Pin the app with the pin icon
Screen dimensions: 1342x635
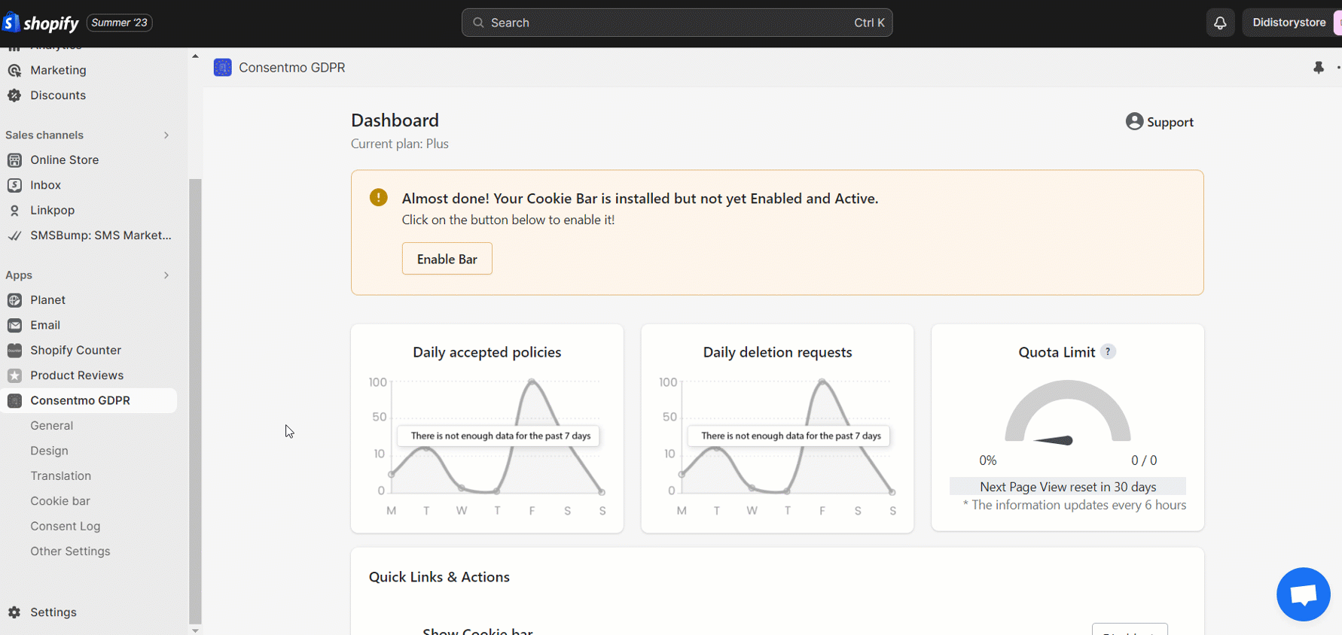pyautogui.click(x=1319, y=68)
